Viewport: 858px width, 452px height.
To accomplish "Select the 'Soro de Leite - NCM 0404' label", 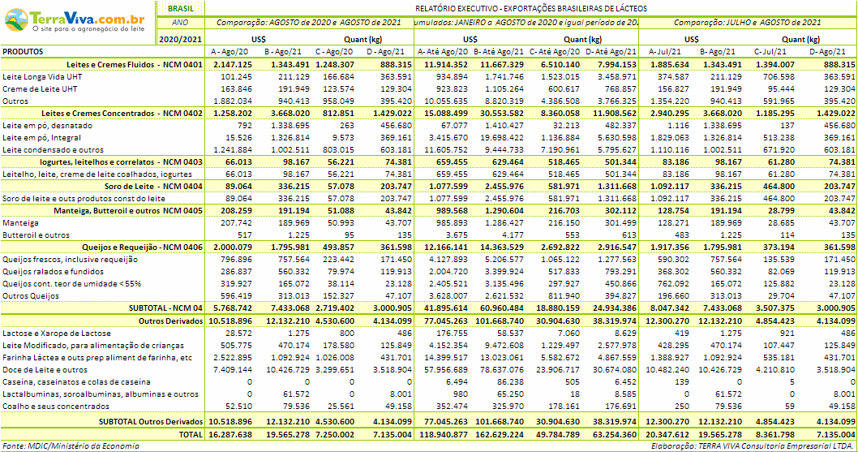I will (x=154, y=187).
